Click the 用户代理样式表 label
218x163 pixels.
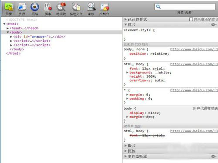tap(205, 108)
